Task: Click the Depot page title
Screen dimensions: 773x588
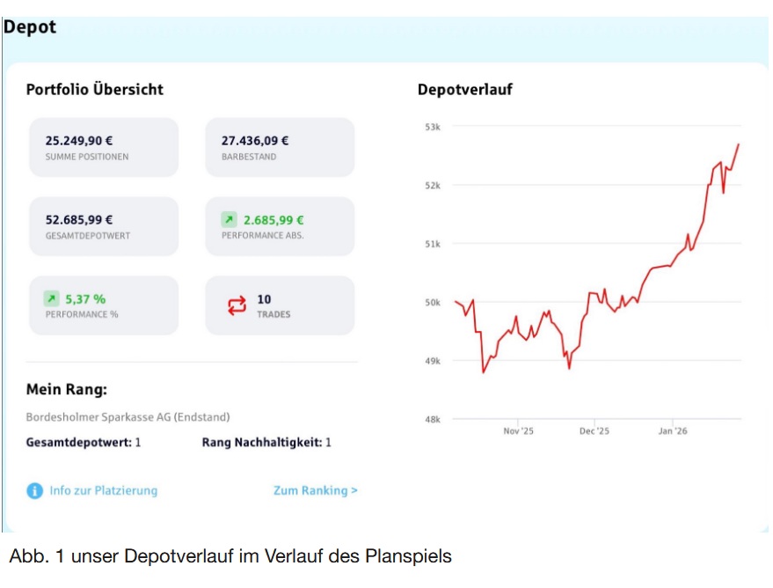Action: pyautogui.click(x=30, y=27)
